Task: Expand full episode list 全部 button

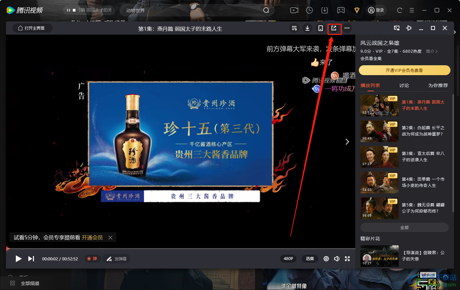Action: click(404, 227)
